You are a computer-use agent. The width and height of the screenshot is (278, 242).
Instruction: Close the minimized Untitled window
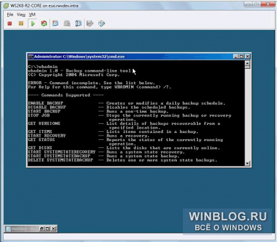coord(53,228)
